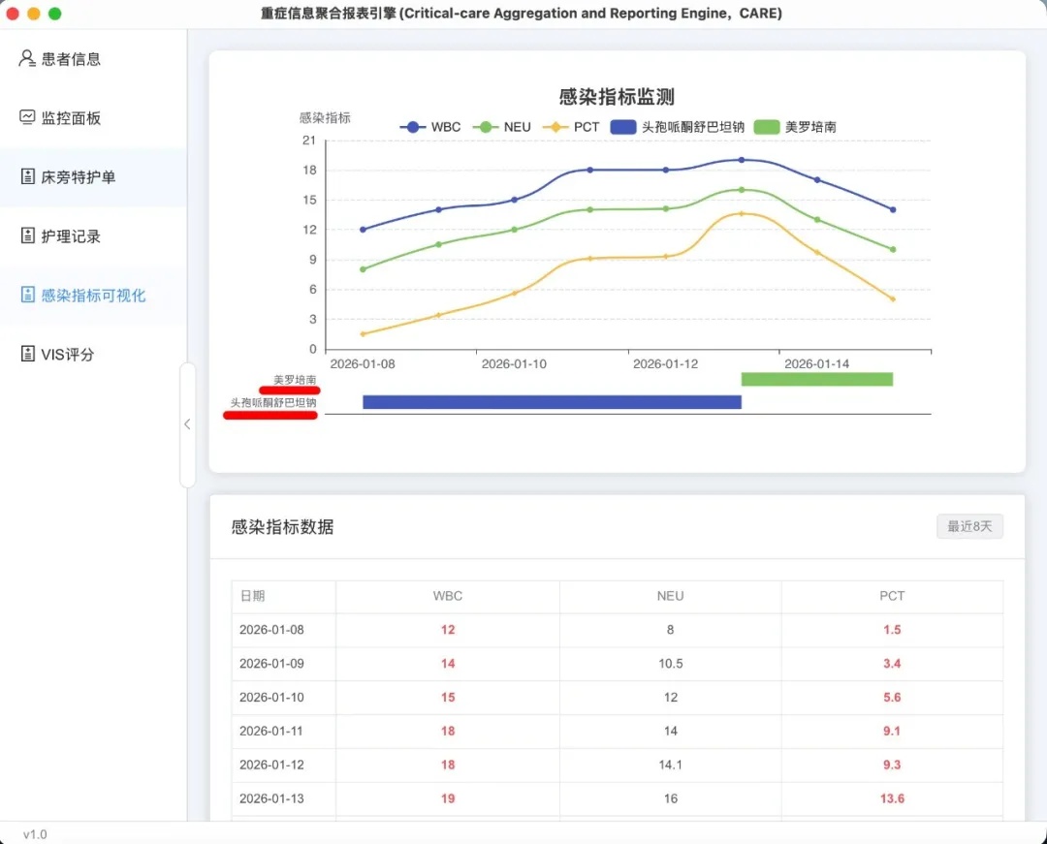Click WBC value 14 in 2026-01-09 row
The width and height of the screenshot is (1047, 844).
448,663
